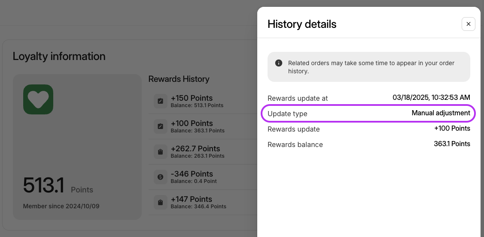Click the 03/18/2025 timestamp value

pos(431,98)
